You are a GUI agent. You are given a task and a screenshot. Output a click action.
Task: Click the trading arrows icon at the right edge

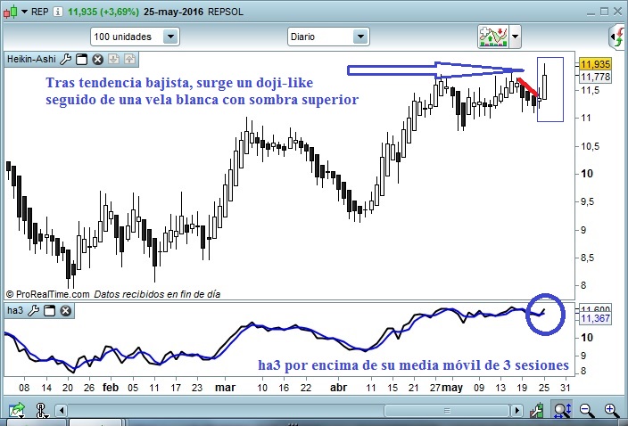618,37
